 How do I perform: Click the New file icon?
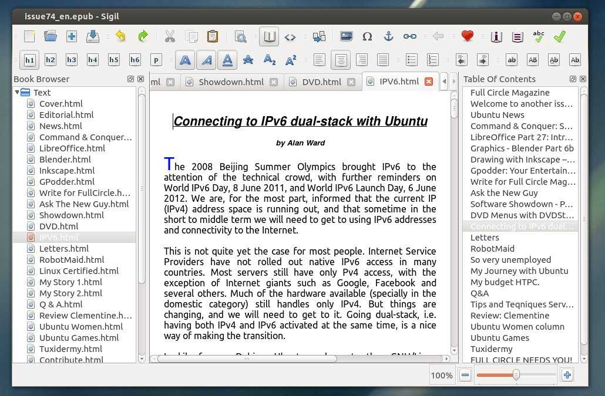[30, 36]
